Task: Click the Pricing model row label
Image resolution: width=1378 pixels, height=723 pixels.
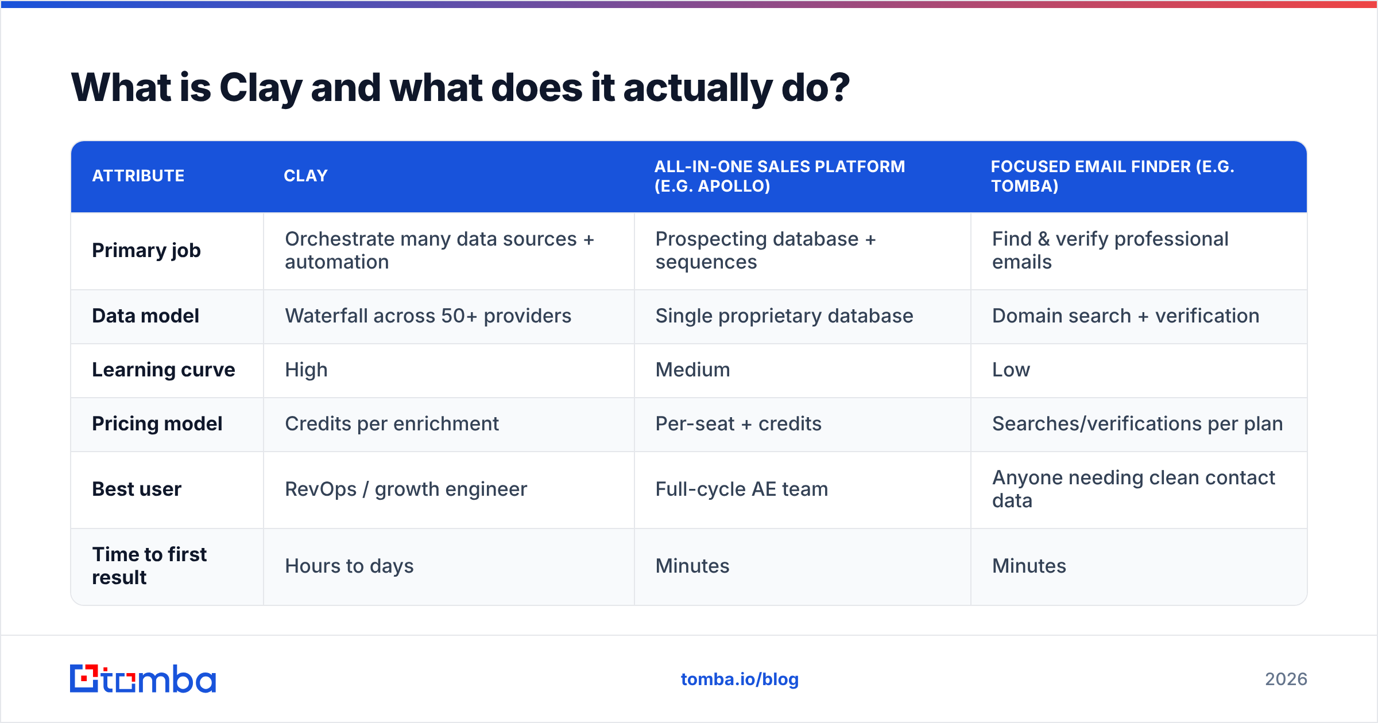Action: [157, 424]
